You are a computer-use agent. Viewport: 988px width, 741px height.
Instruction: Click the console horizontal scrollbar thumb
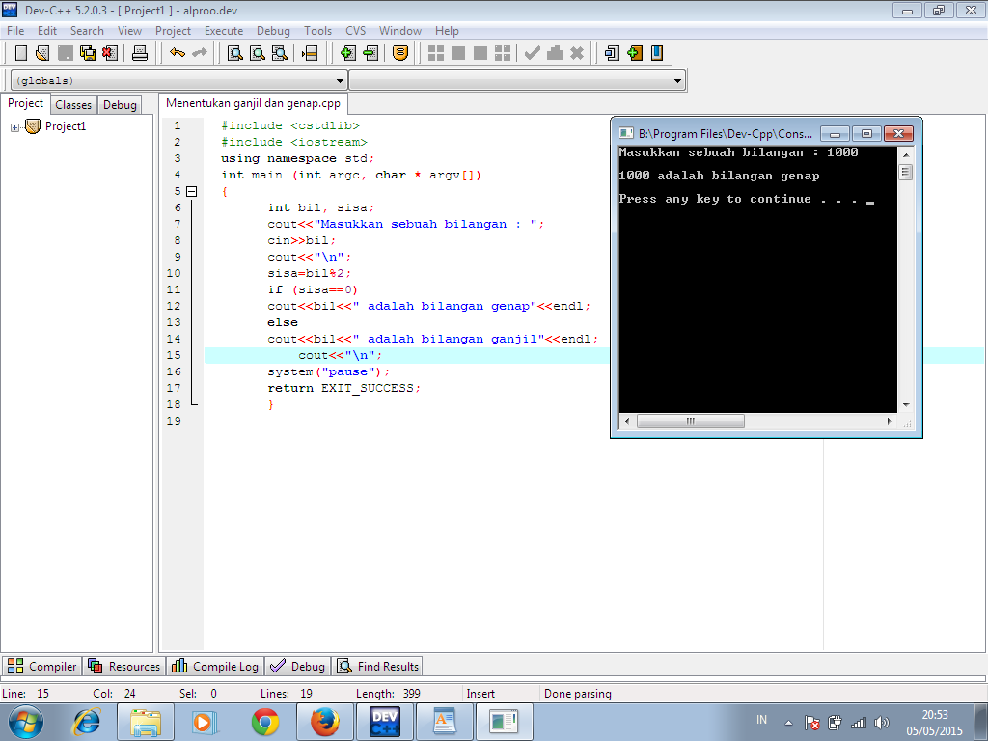(690, 422)
